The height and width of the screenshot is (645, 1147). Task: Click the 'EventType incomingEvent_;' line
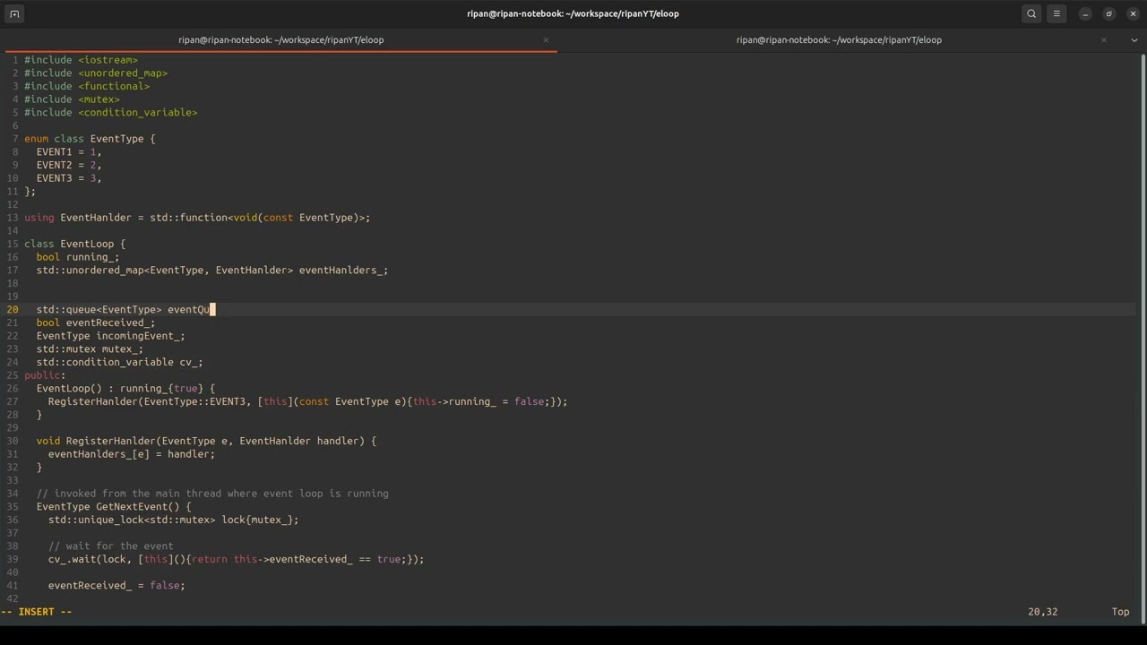(111, 336)
